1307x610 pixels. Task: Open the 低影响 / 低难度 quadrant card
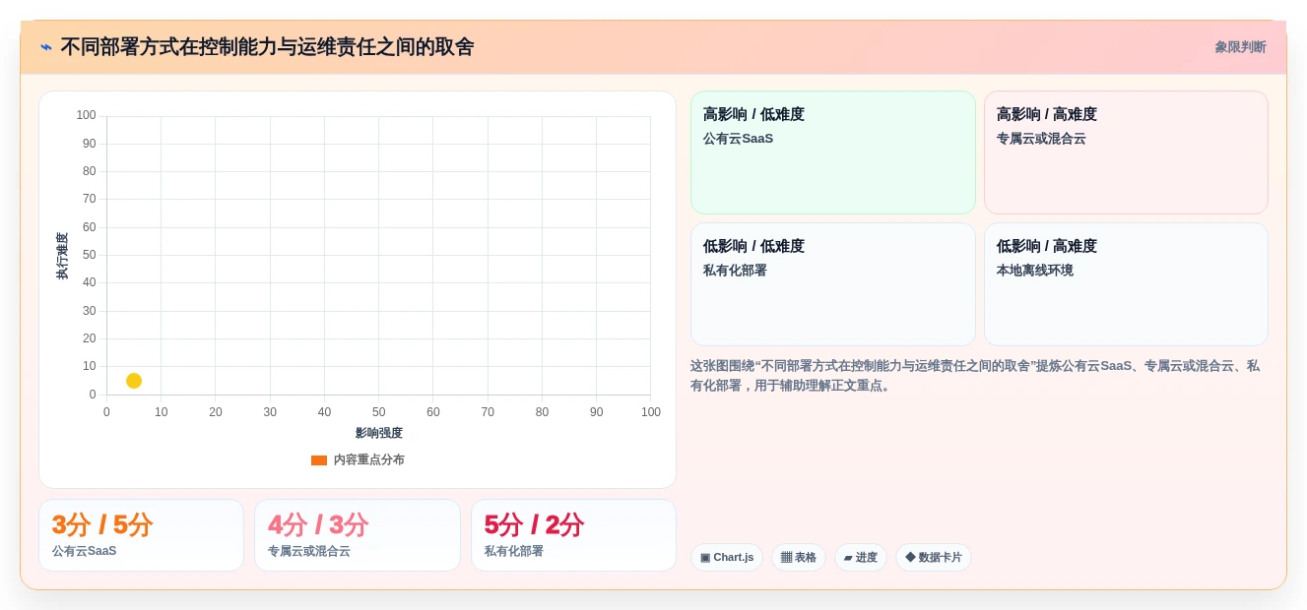[833, 284]
